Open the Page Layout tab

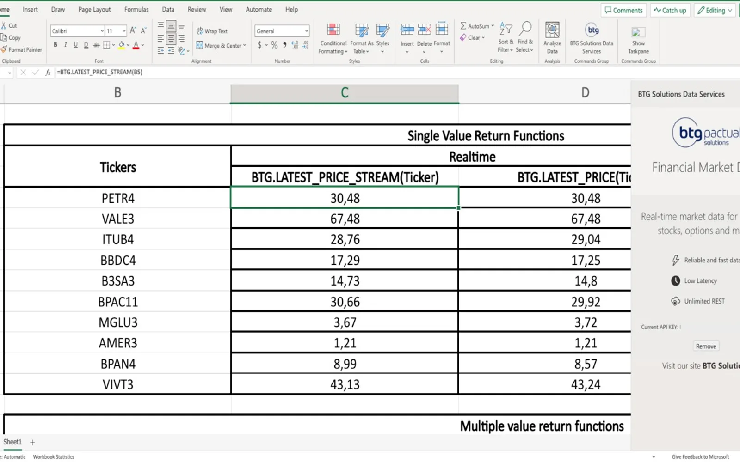click(x=94, y=9)
